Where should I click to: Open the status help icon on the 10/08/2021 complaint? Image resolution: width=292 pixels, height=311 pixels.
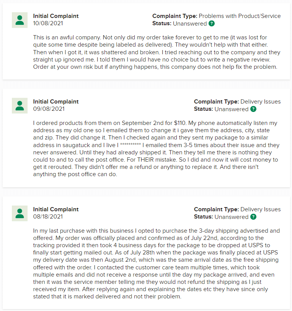tap(212, 24)
